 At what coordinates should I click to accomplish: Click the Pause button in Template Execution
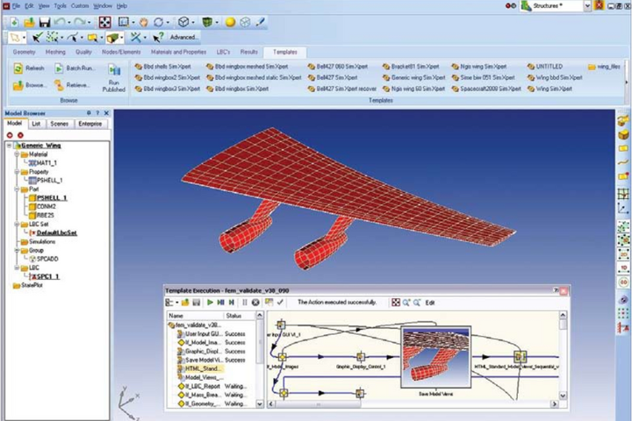click(x=244, y=303)
